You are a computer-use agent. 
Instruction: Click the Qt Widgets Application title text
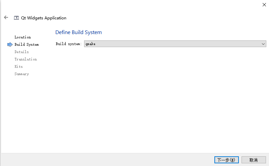[44, 18]
